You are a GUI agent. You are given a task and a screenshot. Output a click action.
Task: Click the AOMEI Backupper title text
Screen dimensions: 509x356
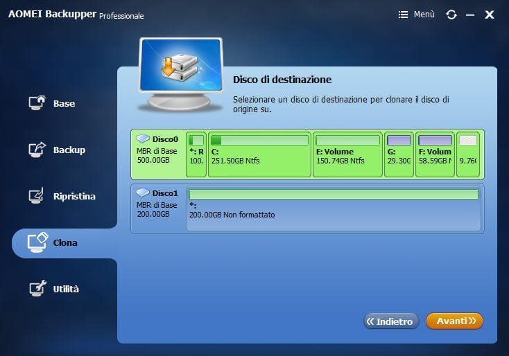[52, 14]
